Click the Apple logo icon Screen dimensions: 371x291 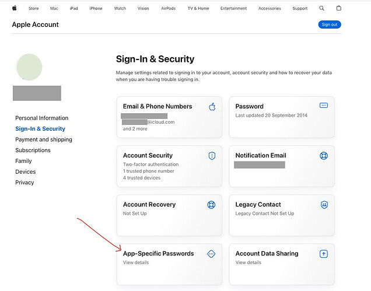point(15,8)
